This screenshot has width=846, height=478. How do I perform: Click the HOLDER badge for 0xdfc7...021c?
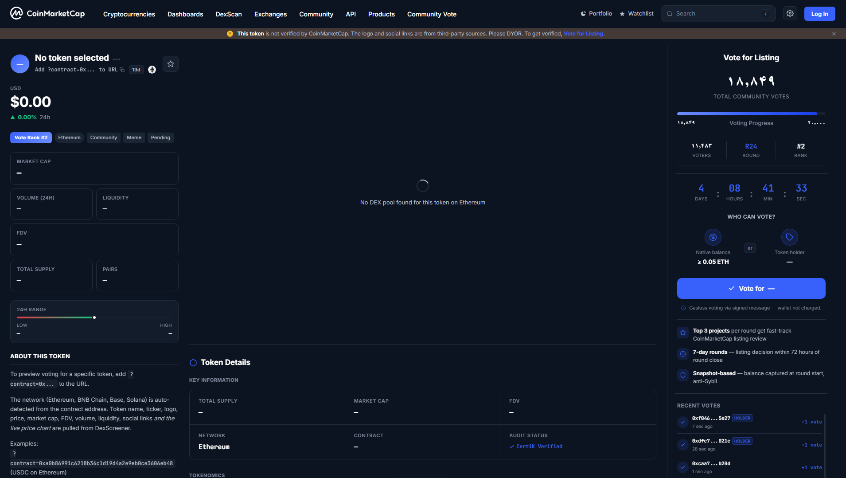click(742, 441)
